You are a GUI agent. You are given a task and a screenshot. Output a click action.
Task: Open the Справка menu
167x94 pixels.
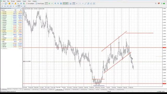[35, 1]
